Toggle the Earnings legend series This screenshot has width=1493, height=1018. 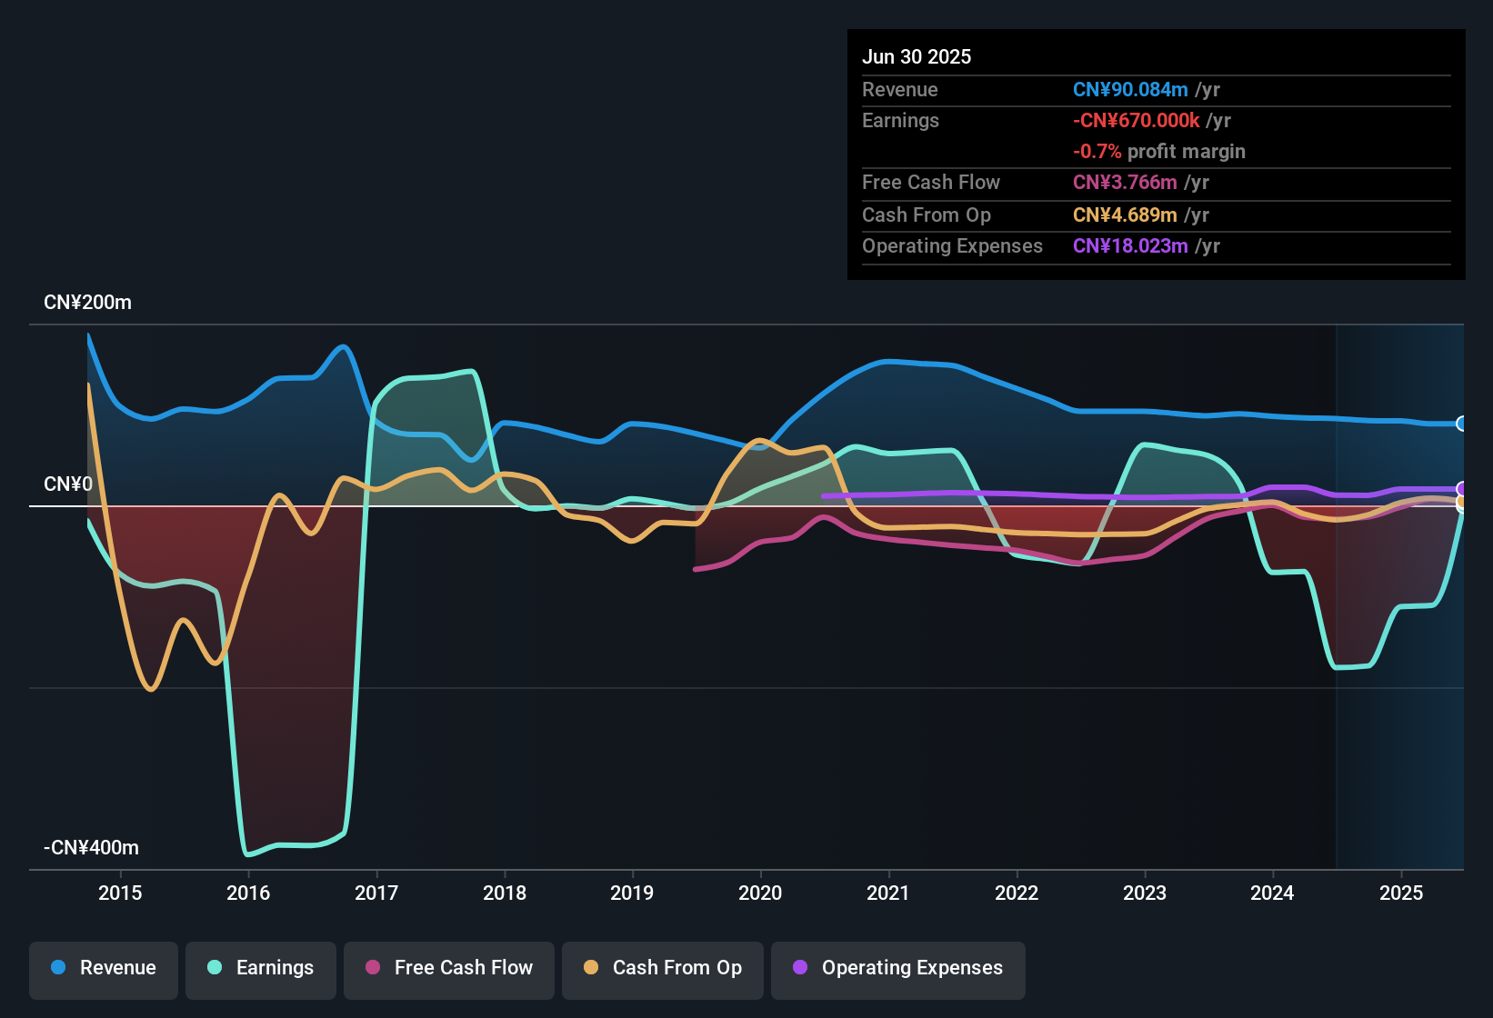(x=261, y=969)
